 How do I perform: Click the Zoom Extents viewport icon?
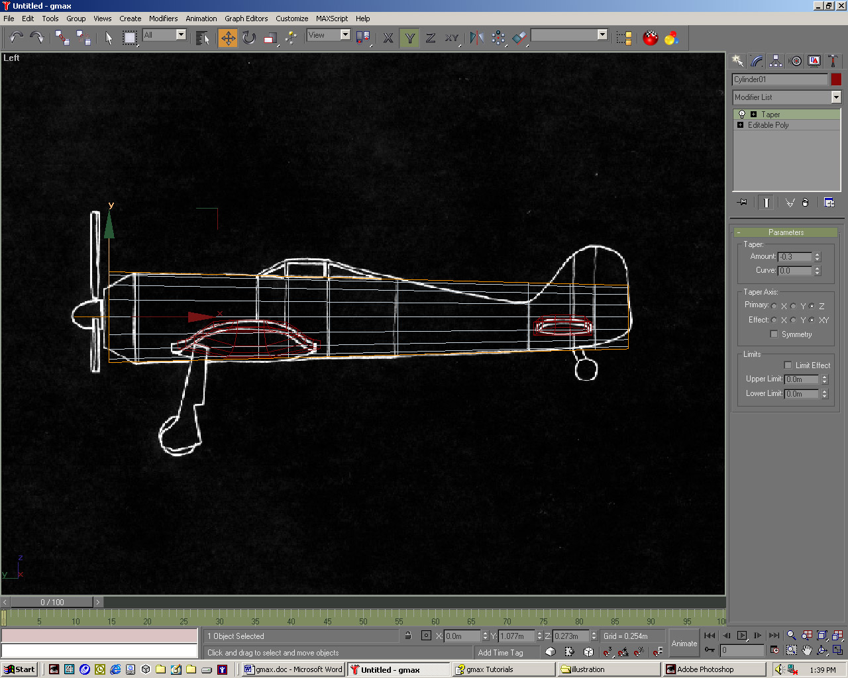click(822, 636)
